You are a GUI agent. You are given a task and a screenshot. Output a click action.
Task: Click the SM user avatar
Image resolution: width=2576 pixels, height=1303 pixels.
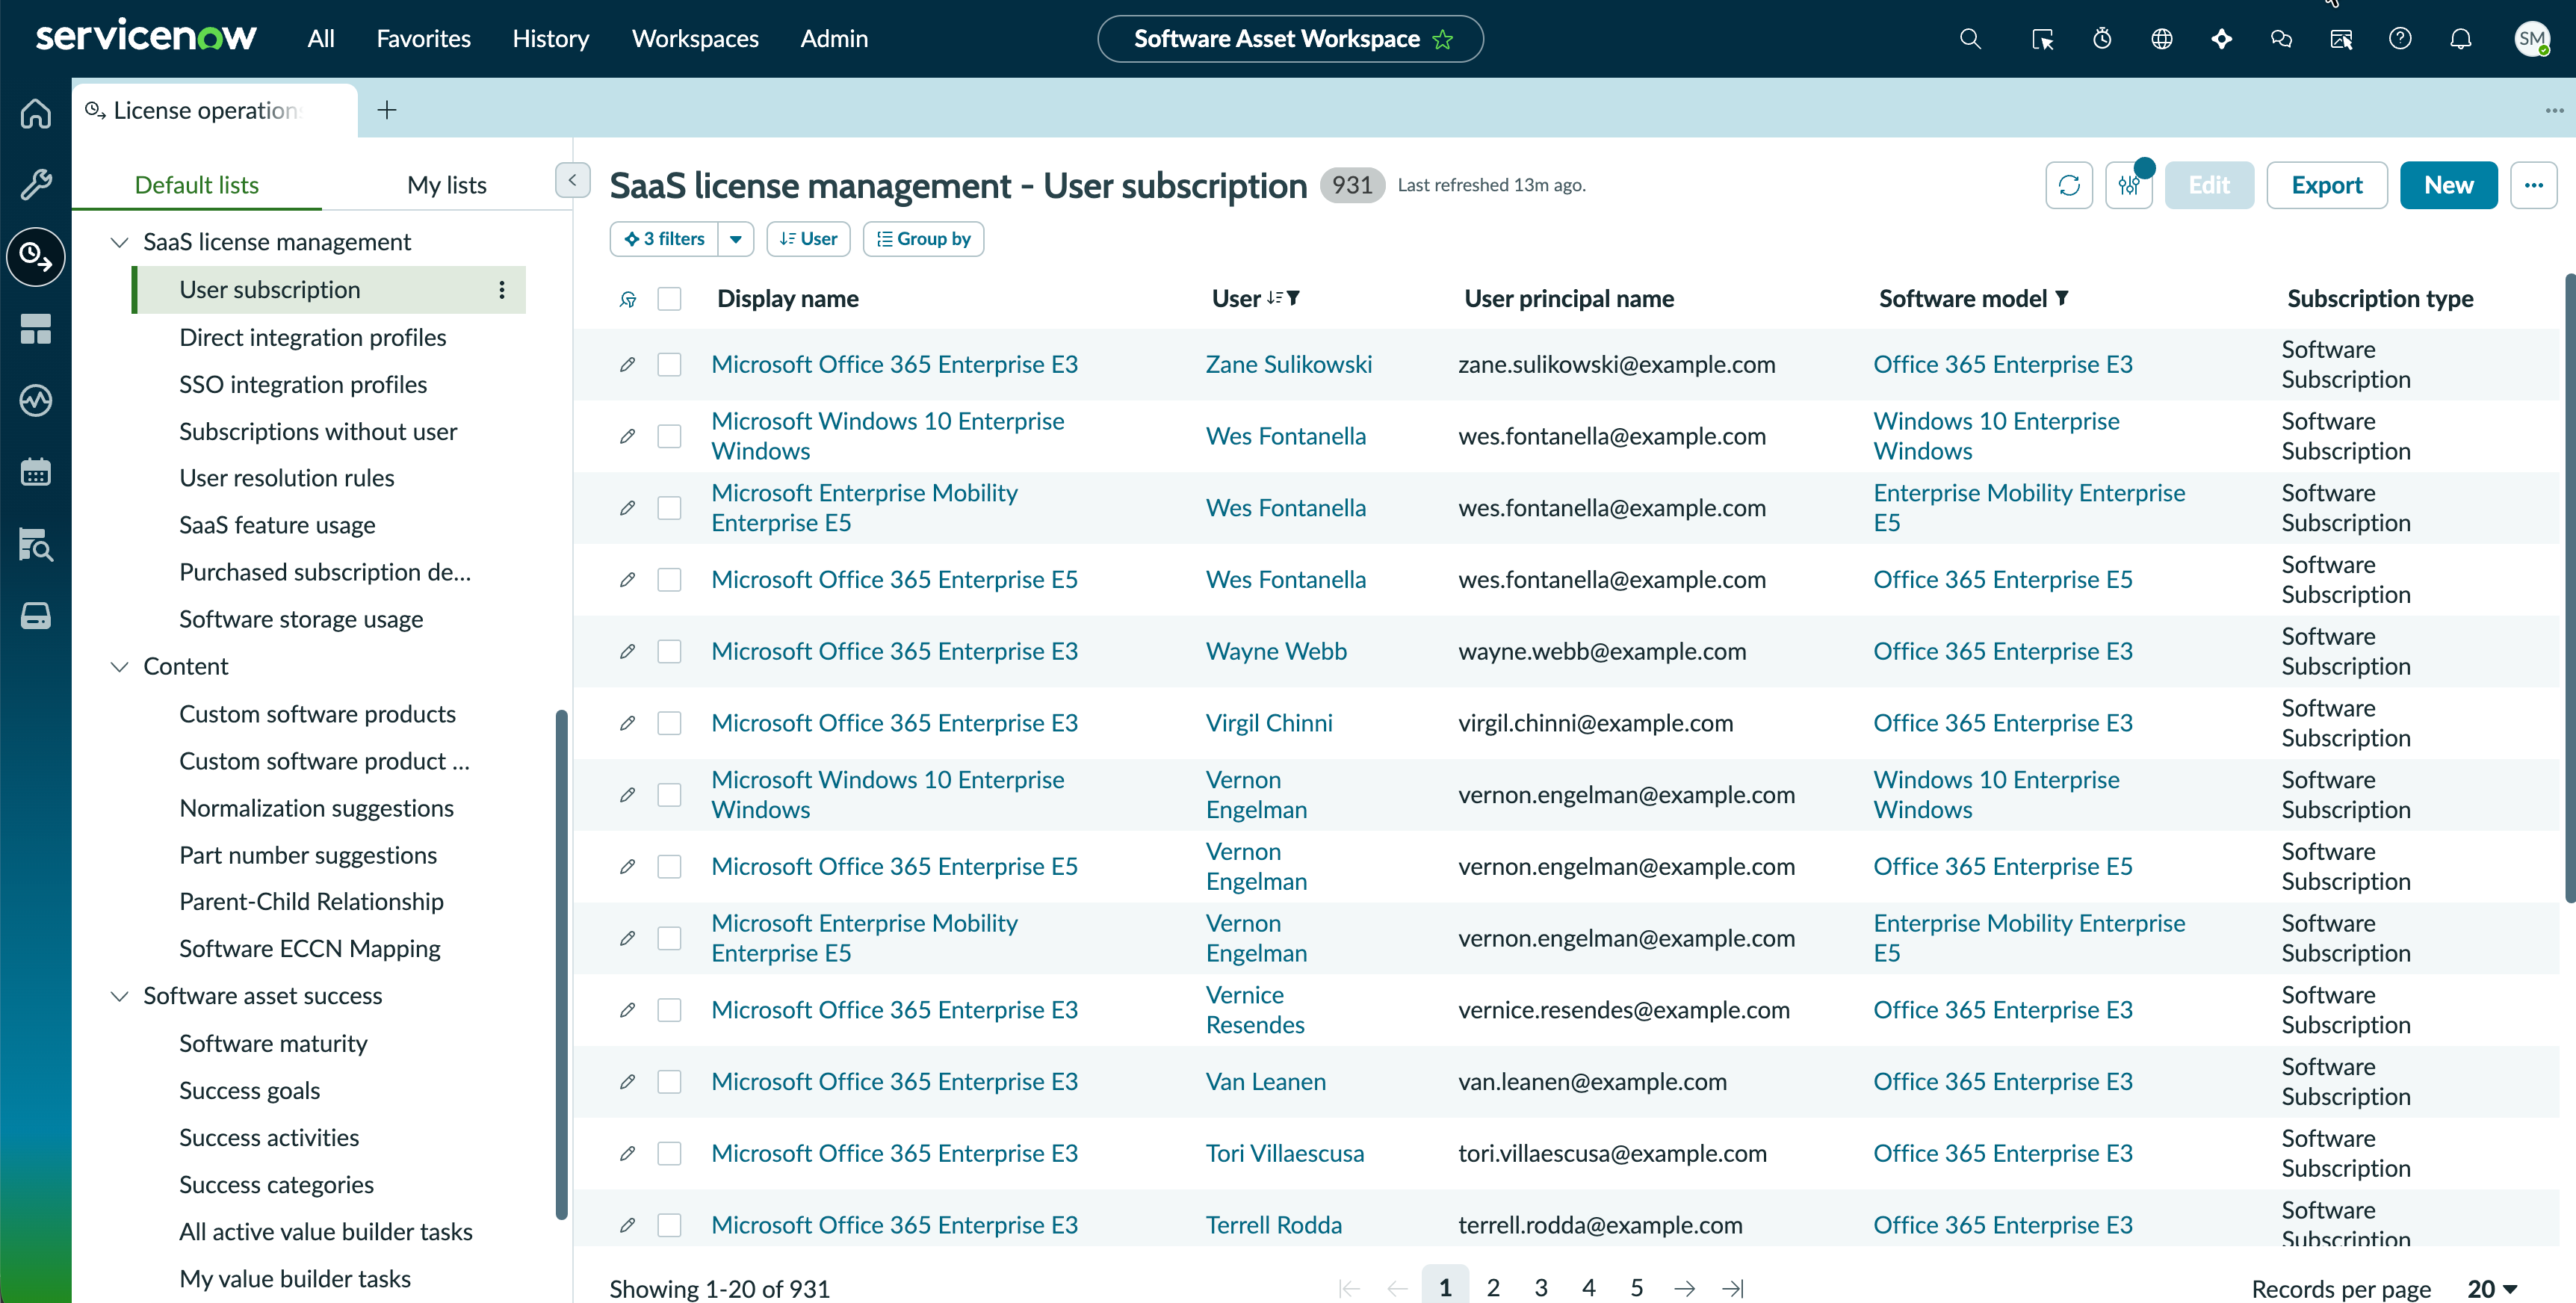pyautogui.click(x=2531, y=39)
